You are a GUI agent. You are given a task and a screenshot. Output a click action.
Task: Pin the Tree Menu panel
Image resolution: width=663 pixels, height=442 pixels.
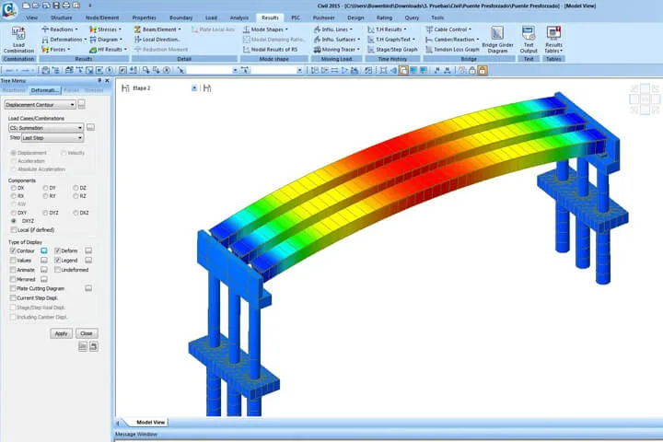pyautogui.click(x=99, y=80)
